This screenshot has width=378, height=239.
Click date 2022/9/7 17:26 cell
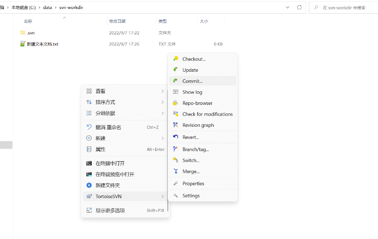point(124,44)
